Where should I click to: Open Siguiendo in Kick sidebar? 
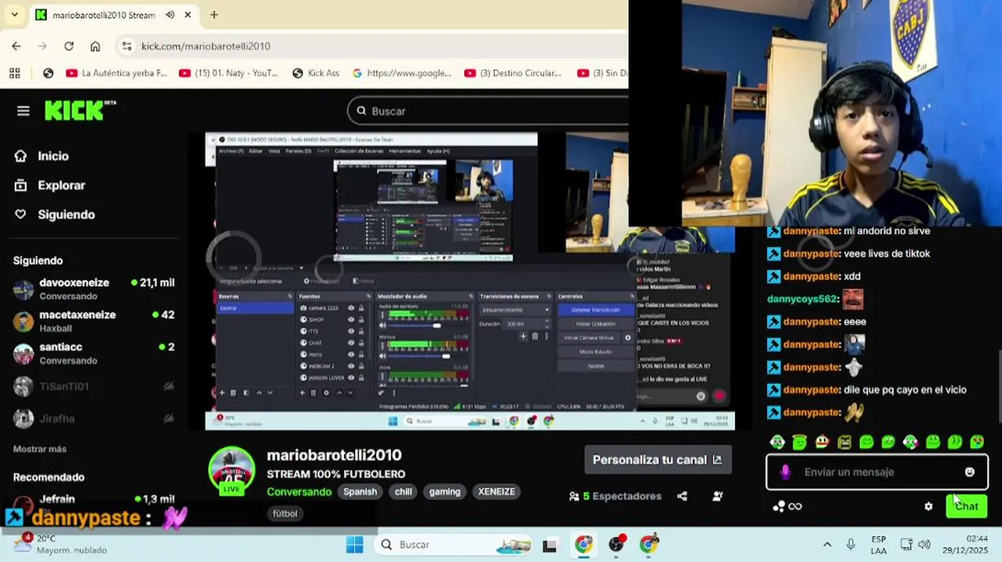(x=66, y=215)
